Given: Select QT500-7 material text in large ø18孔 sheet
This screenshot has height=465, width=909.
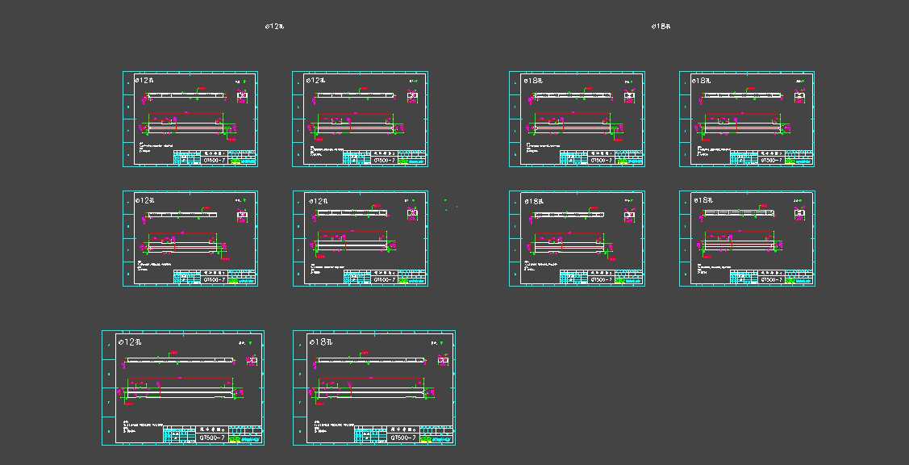Looking at the screenshot, I should tap(403, 438).
